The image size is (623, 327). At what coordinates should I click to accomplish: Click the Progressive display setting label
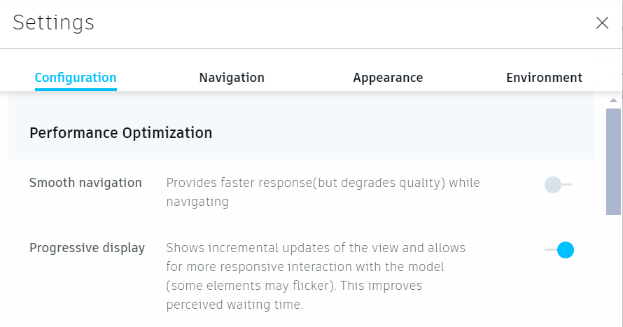point(87,248)
